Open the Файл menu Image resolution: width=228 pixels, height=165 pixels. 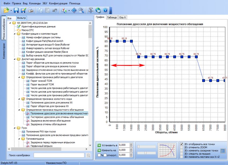7,3
